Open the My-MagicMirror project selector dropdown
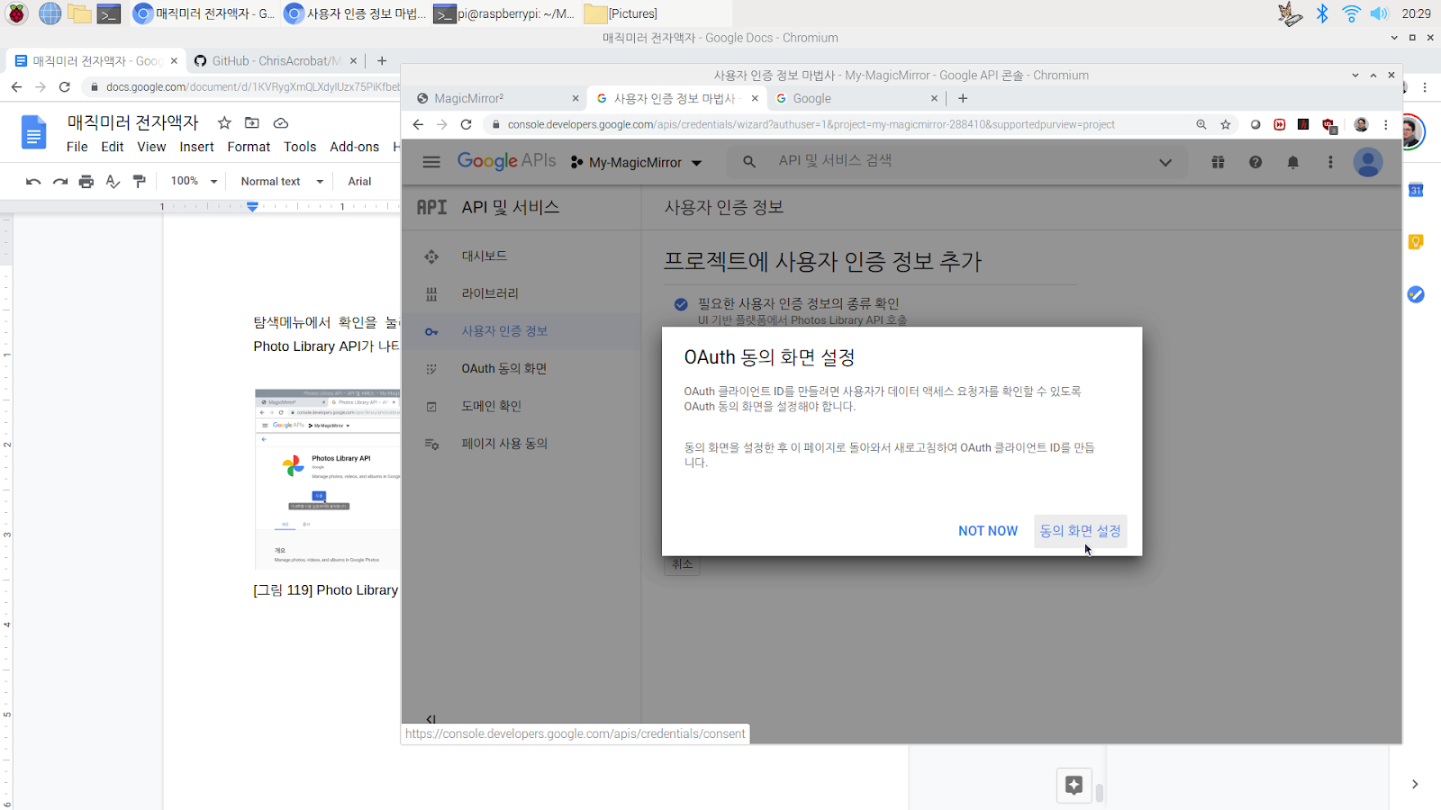 point(636,162)
